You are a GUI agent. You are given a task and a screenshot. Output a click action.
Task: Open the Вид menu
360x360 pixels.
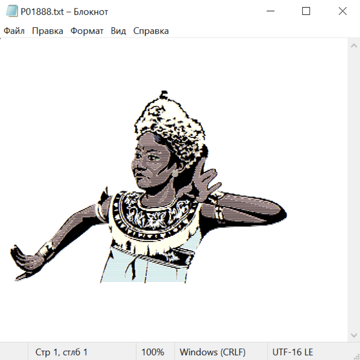118,31
